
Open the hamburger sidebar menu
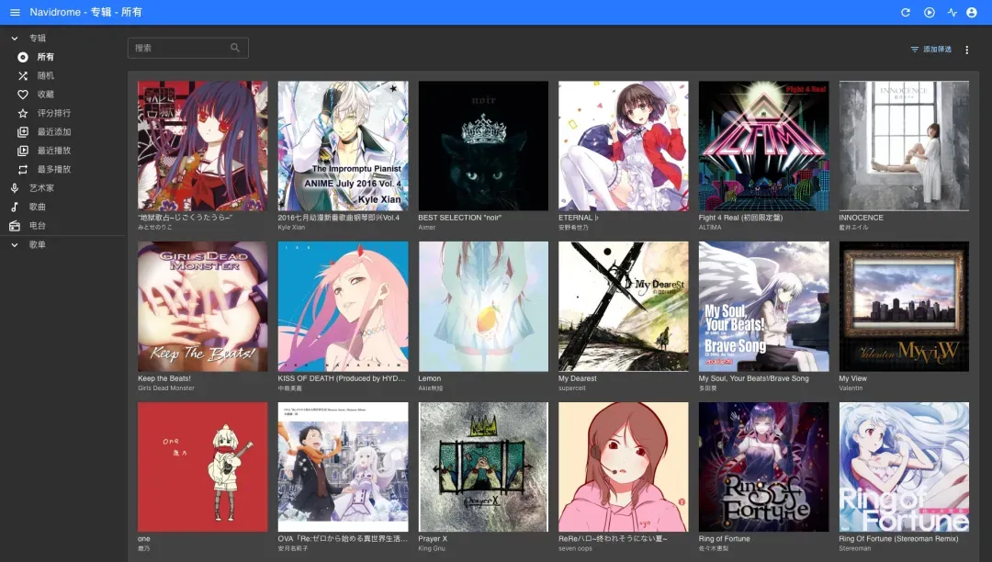(15, 12)
